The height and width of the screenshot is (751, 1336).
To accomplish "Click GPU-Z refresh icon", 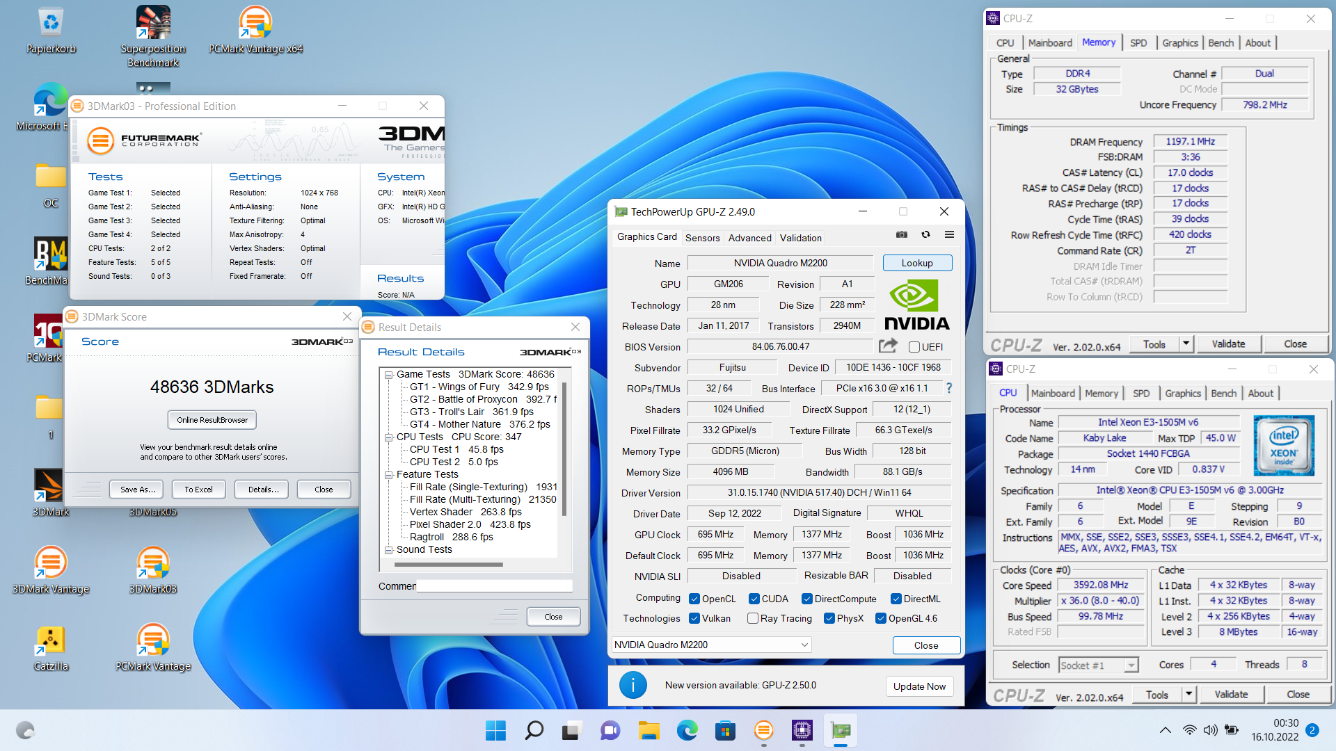I will 925,235.
